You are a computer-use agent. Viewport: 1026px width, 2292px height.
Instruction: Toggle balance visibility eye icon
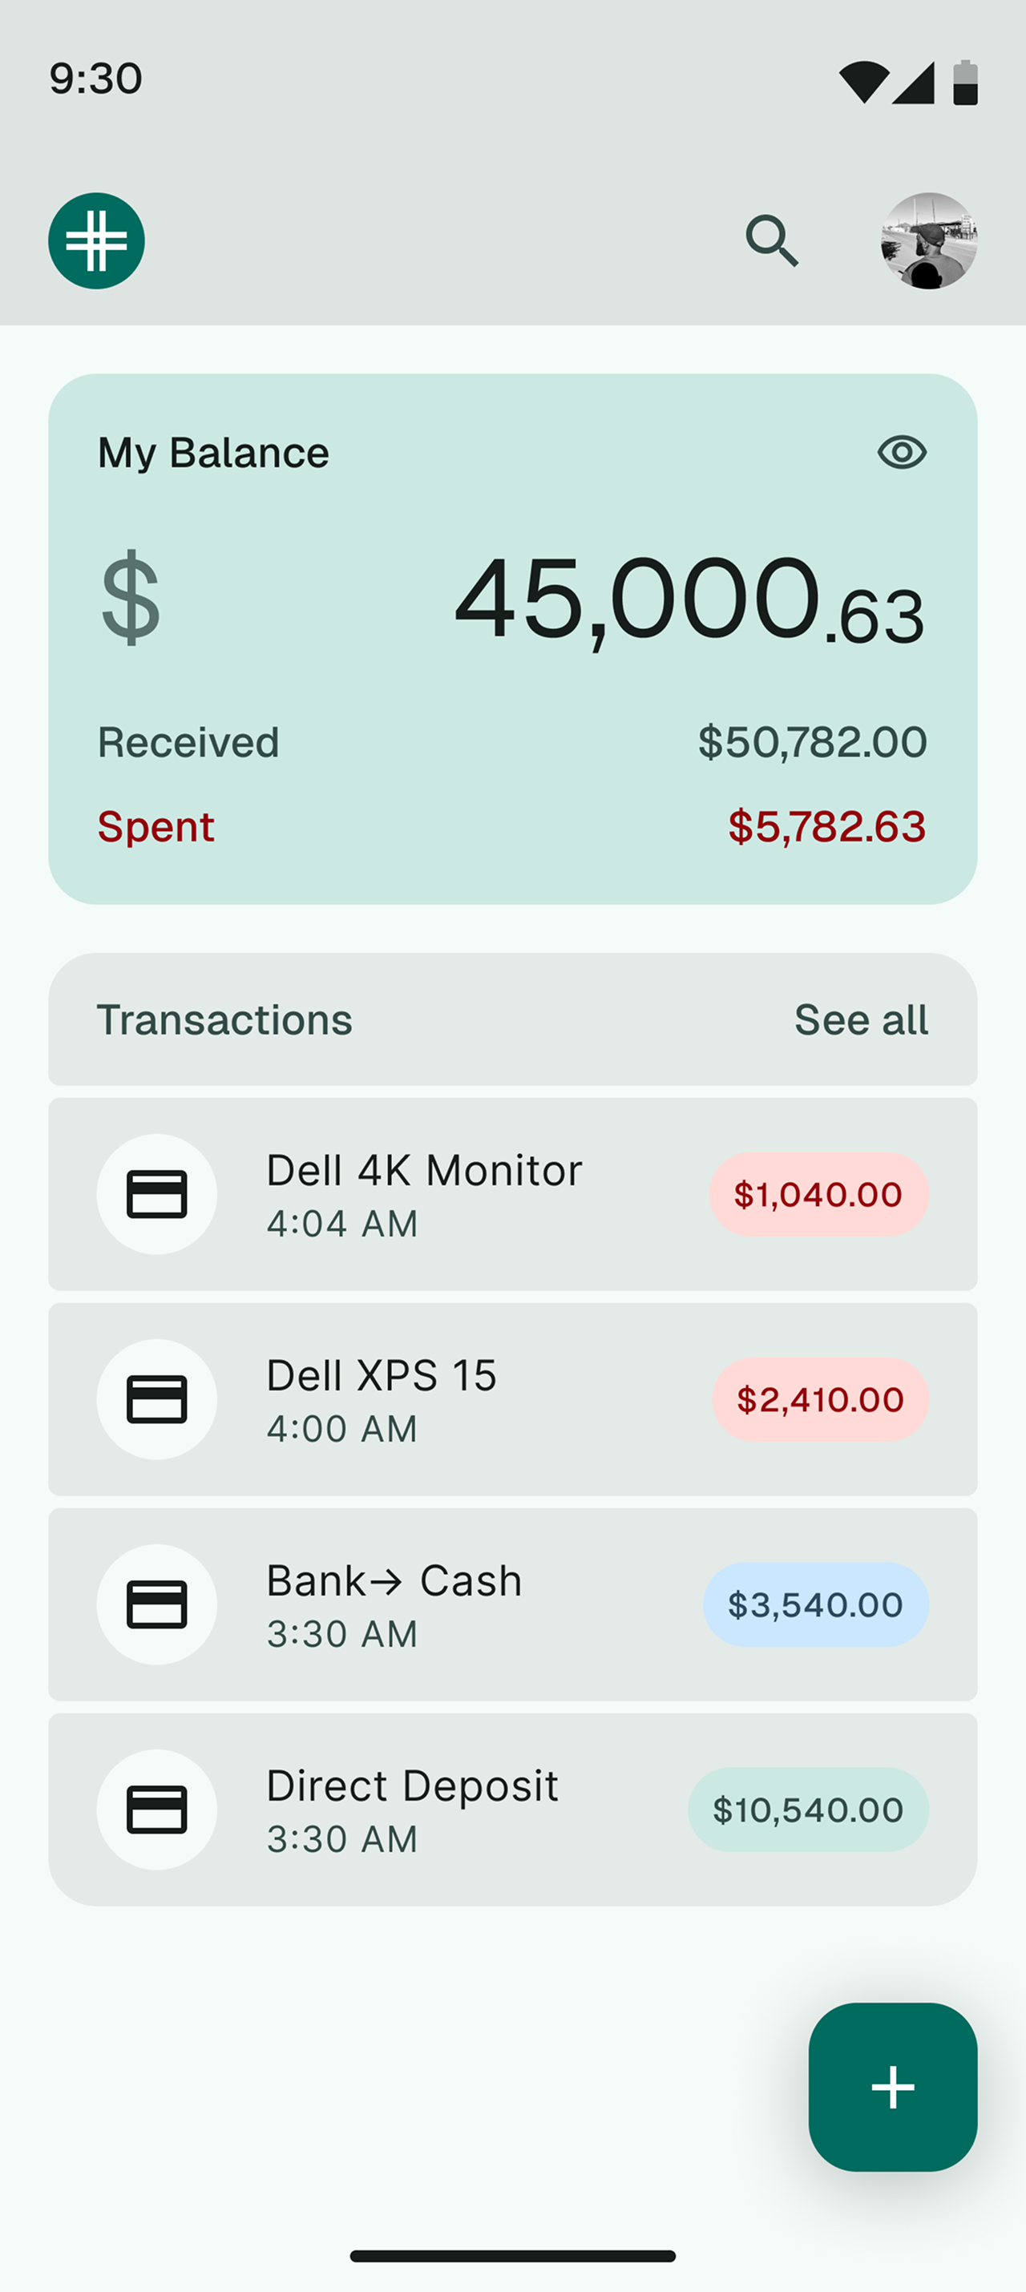[902, 452]
